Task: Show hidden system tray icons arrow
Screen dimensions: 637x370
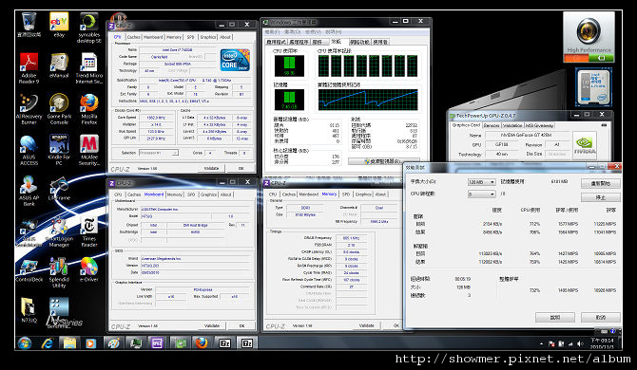Action: pyautogui.click(x=541, y=343)
